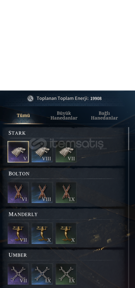Select the green Manderly merman X icon

click(x=66, y=233)
